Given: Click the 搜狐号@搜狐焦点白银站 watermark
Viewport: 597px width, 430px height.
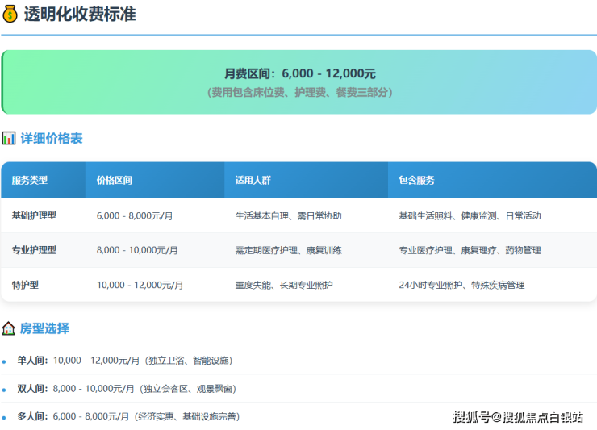Looking at the screenshot, I should click(x=518, y=417).
